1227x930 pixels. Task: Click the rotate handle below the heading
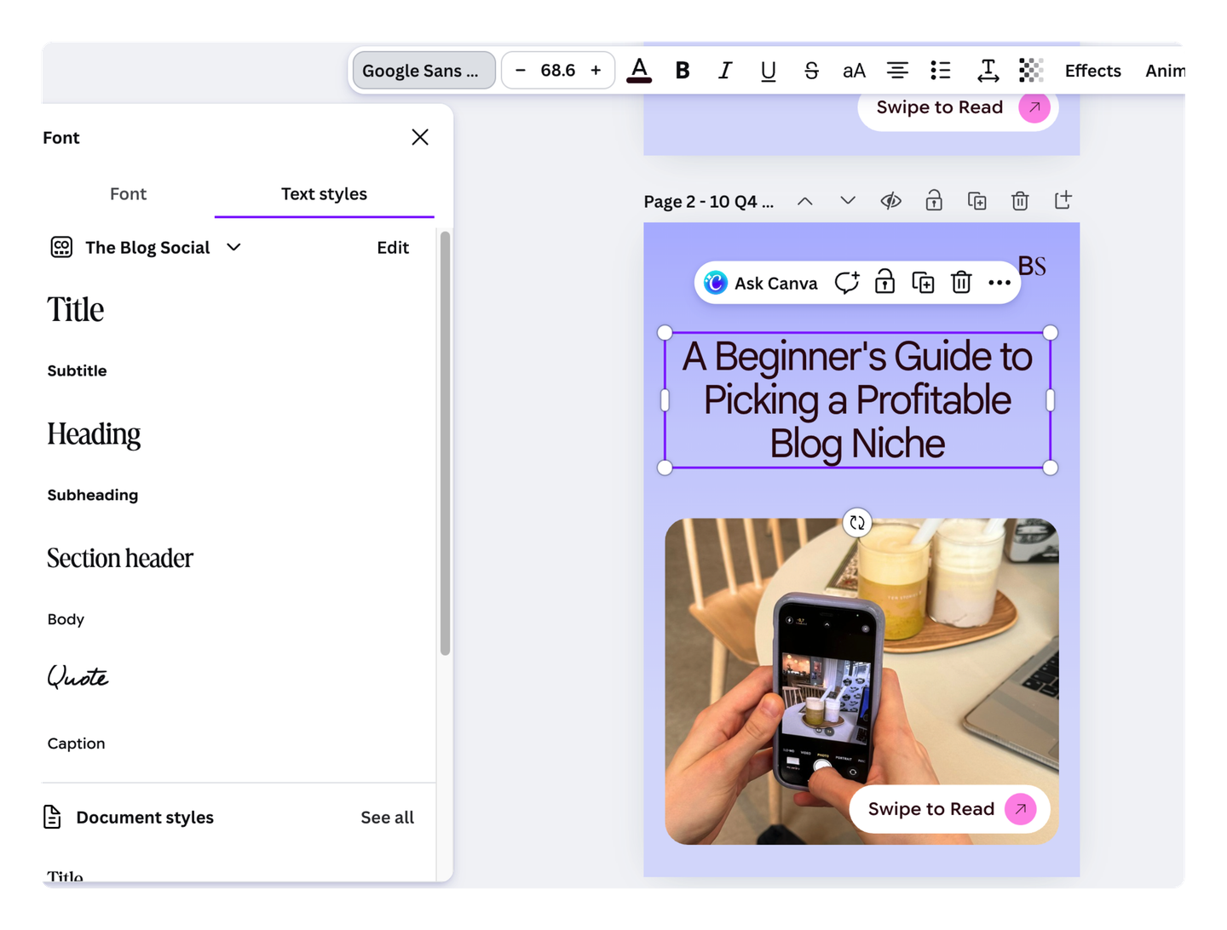[857, 523]
